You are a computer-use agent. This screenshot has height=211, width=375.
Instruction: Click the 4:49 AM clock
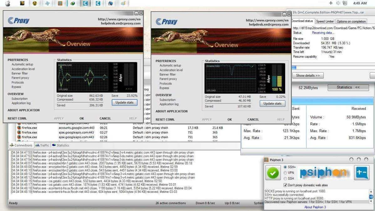[360, 3]
